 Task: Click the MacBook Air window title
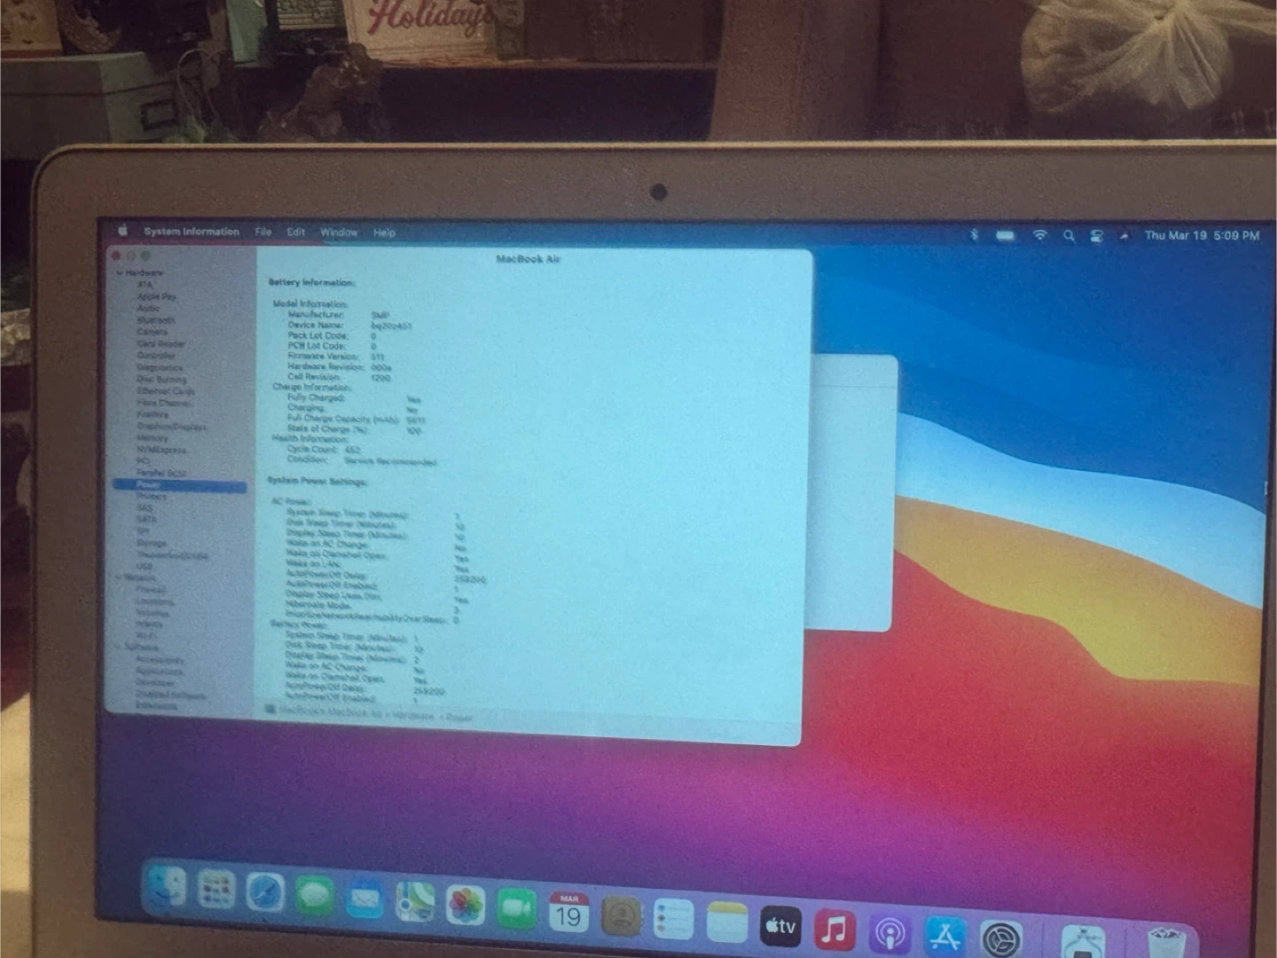tap(529, 259)
